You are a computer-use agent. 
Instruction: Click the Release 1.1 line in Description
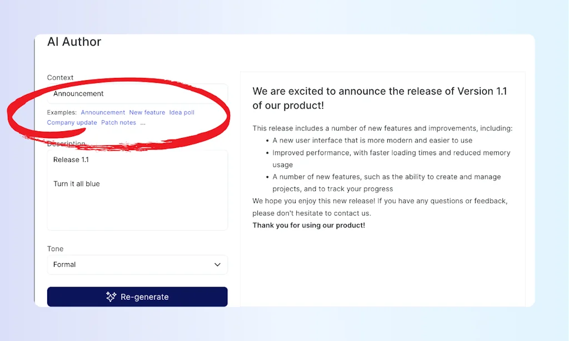(x=71, y=160)
